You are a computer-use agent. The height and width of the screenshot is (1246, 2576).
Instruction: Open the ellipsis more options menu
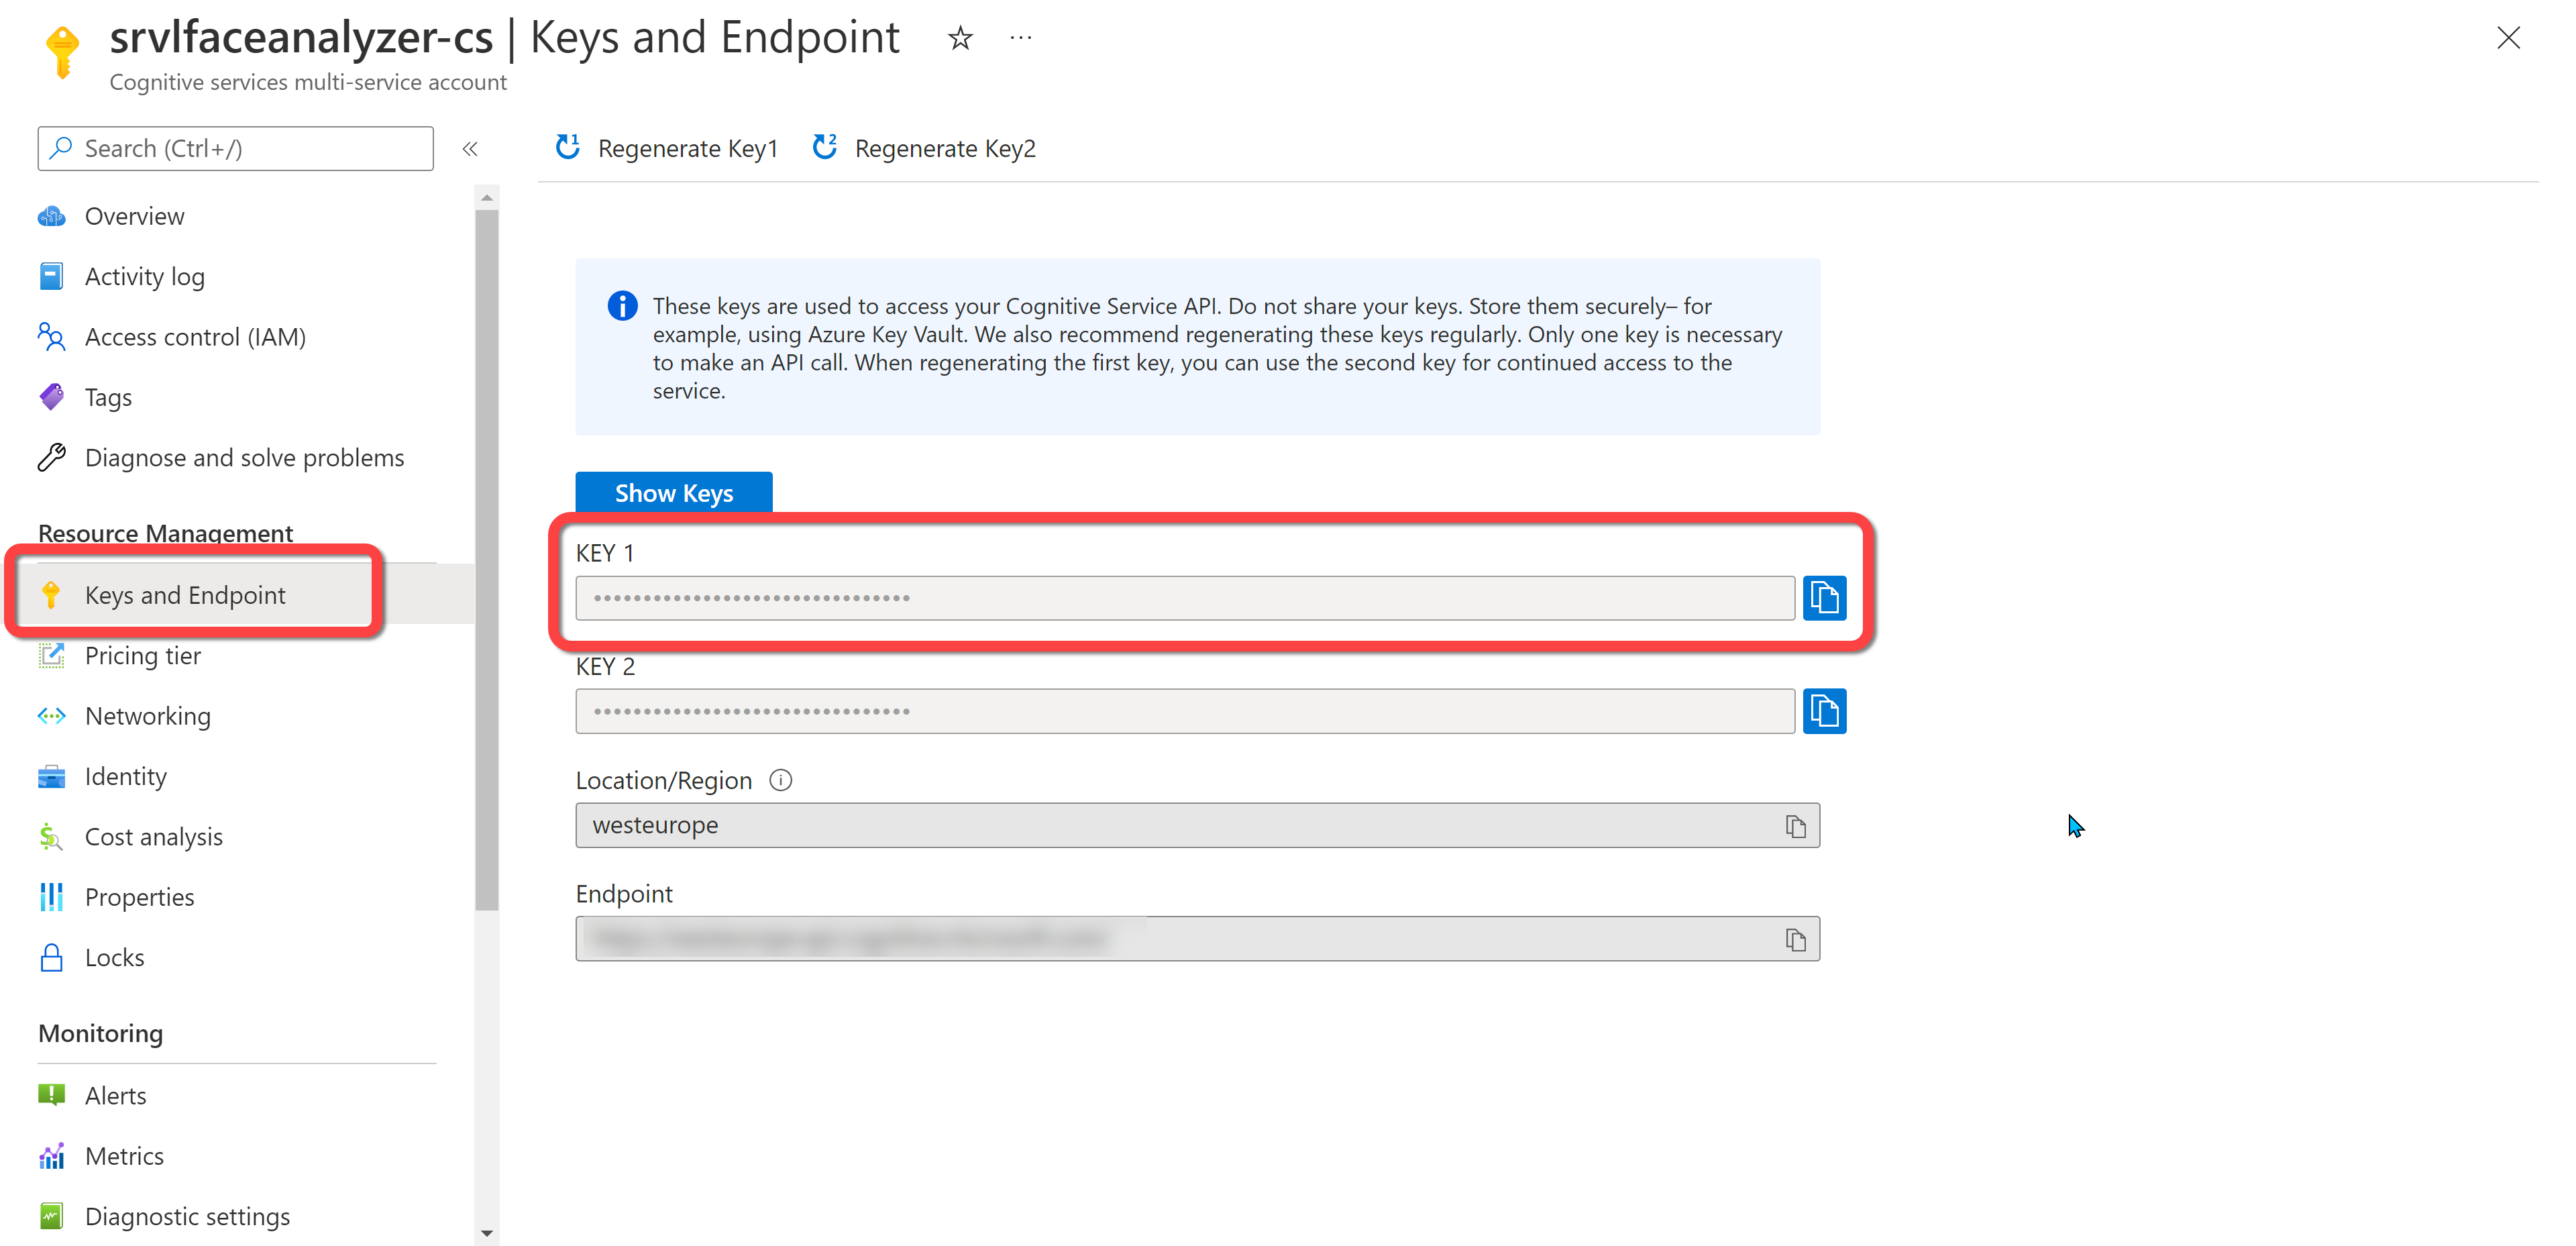[1020, 38]
